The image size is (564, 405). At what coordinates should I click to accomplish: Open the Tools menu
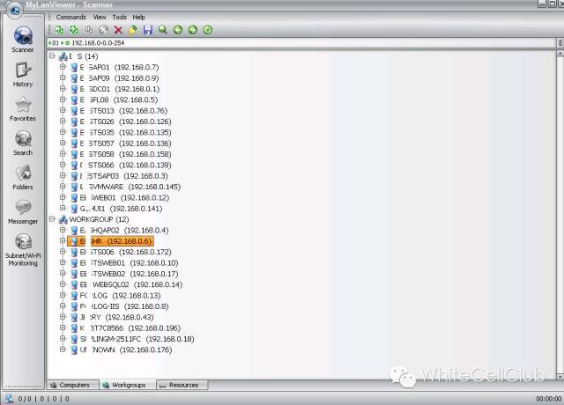[x=119, y=17]
